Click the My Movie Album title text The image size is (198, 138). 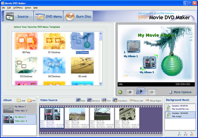pyautogui.click(x=156, y=35)
